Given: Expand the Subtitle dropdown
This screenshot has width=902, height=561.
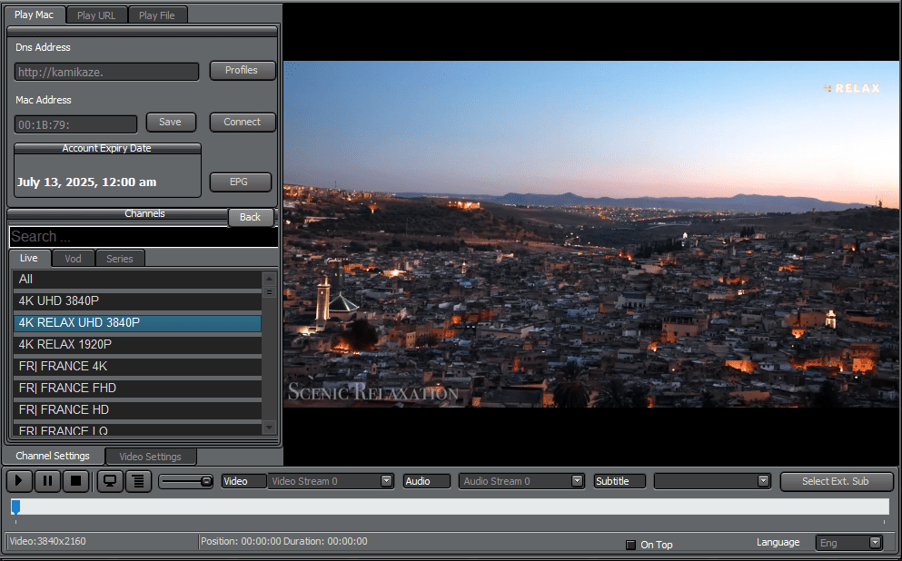Looking at the screenshot, I should [x=764, y=481].
